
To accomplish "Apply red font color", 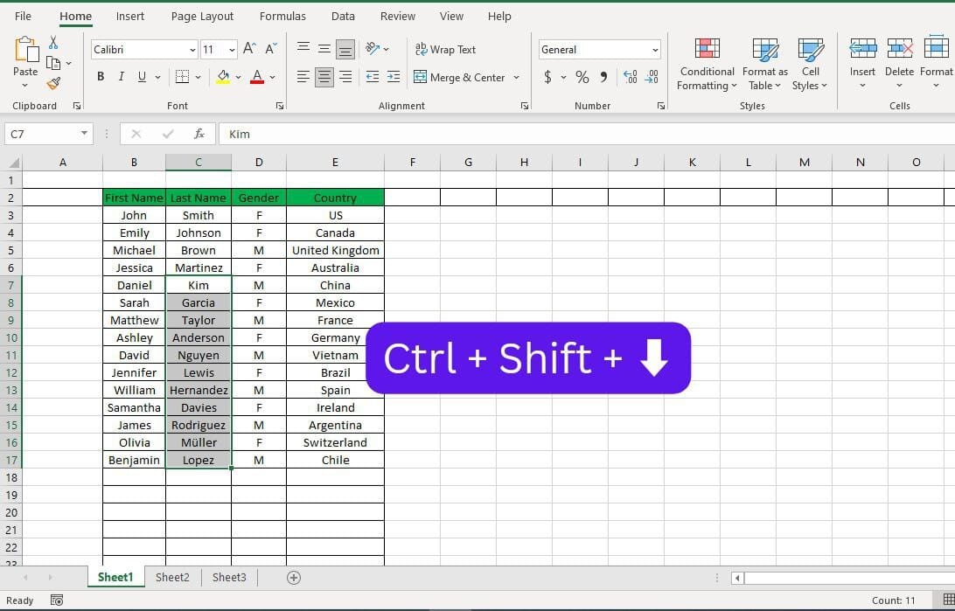I will [x=257, y=77].
